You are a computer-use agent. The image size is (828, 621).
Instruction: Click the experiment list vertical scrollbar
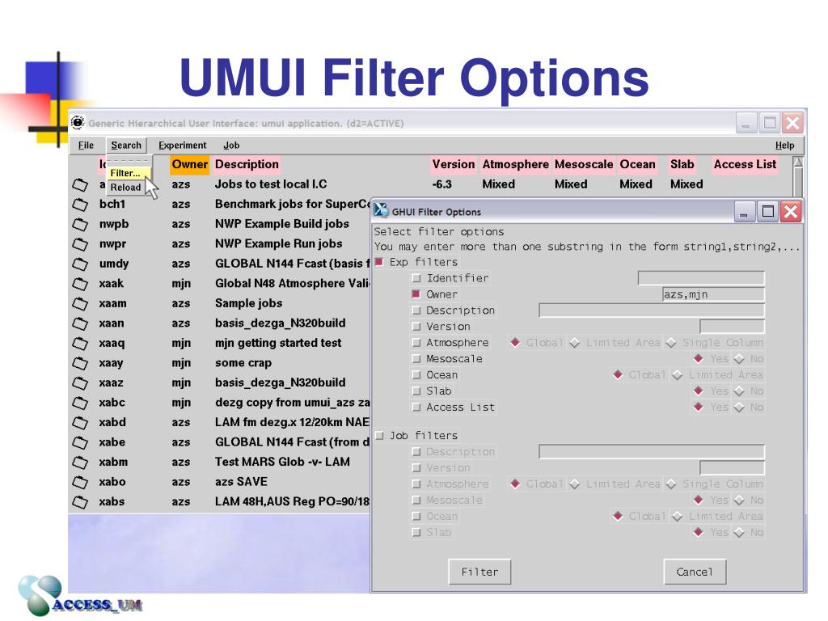[x=798, y=179]
